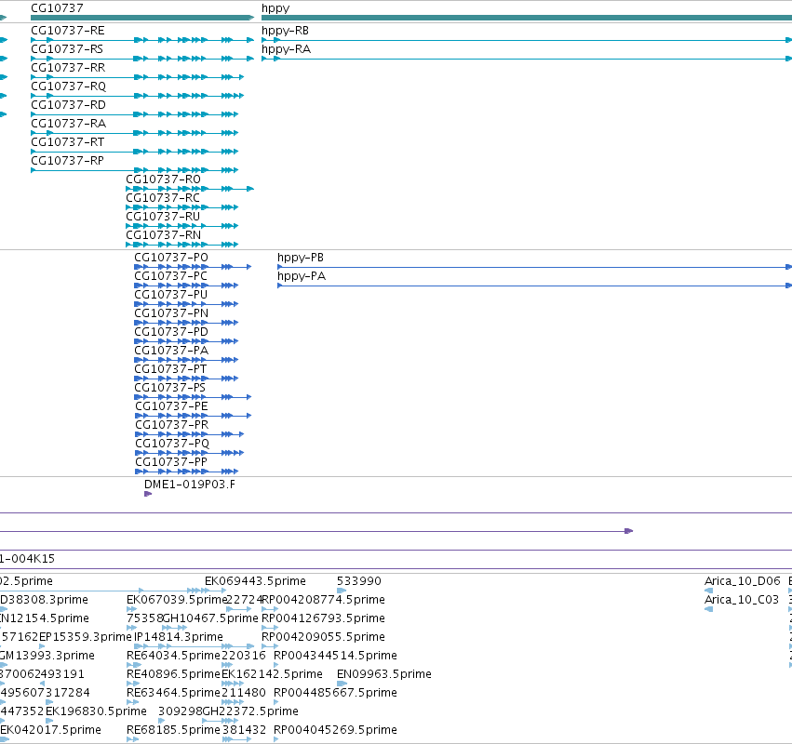Select transcript CG10737-RD
Viewport: 792px width, 744px height.
coord(68,105)
